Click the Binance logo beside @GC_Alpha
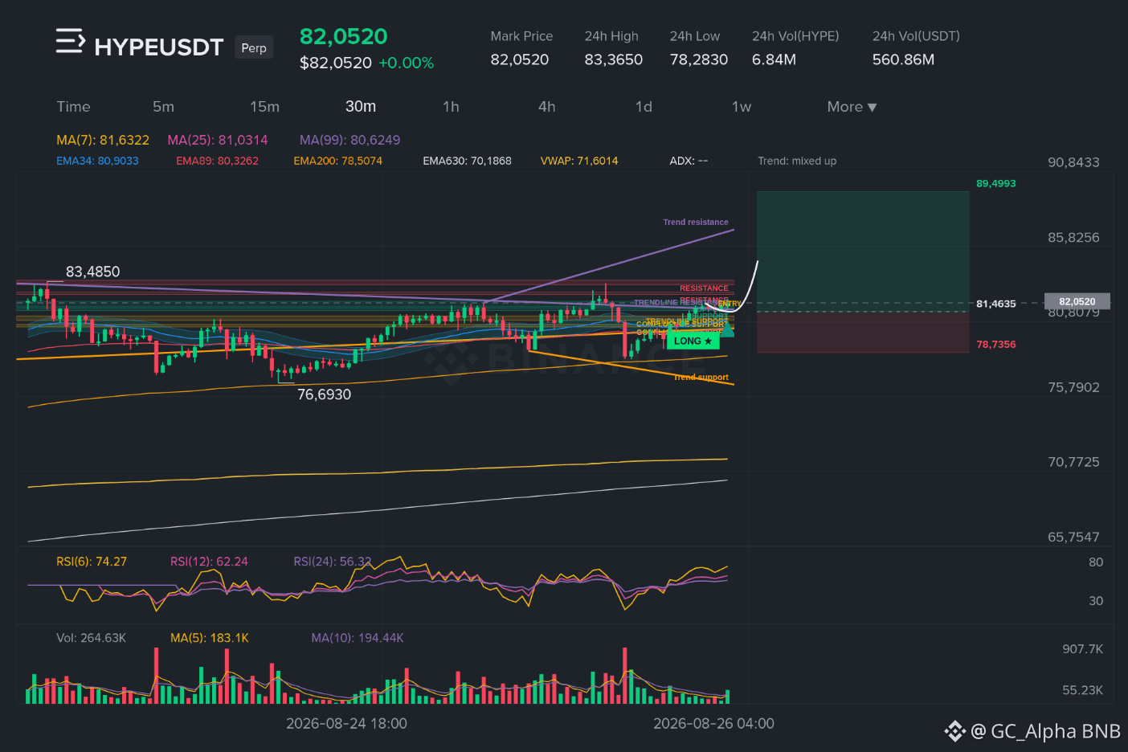 pos(954,731)
